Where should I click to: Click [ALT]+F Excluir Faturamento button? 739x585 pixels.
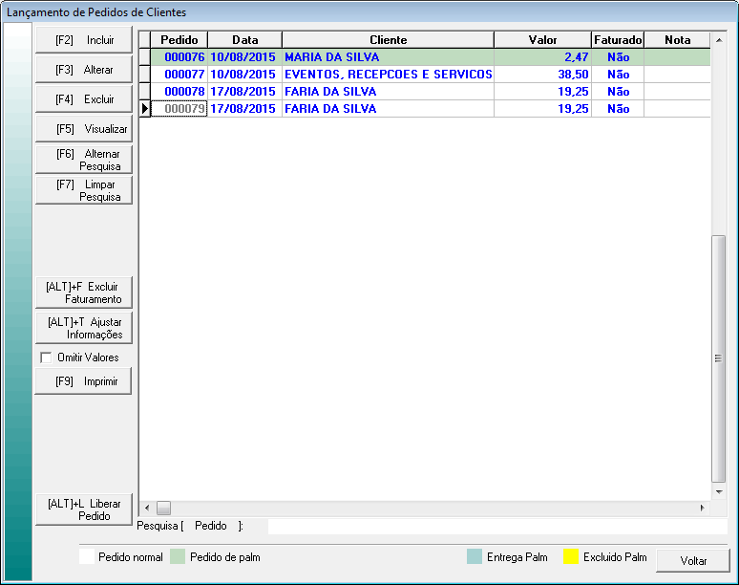[x=84, y=292]
